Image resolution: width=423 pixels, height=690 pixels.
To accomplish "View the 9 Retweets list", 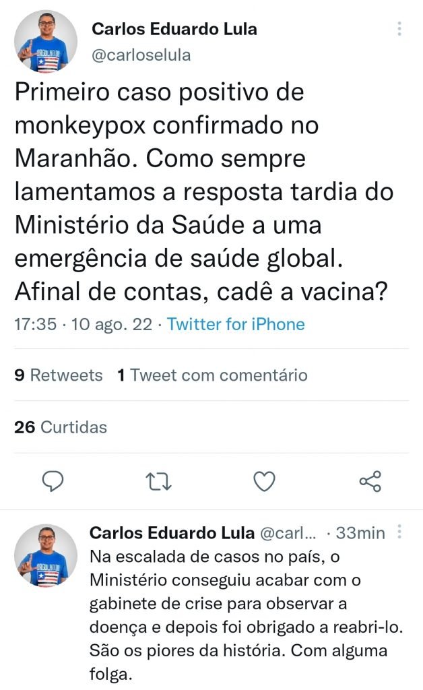I will [x=59, y=375].
